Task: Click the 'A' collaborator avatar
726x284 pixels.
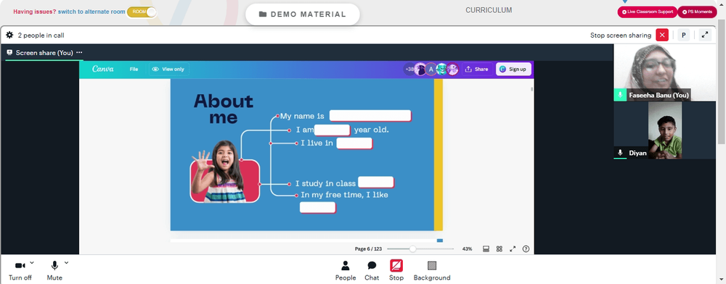Action: click(x=431, y=70)
